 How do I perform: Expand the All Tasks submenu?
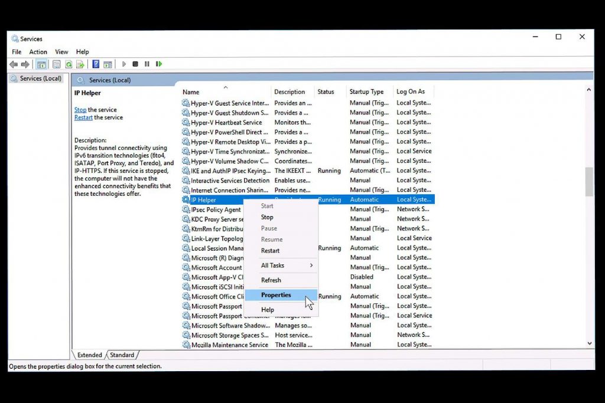287,266
